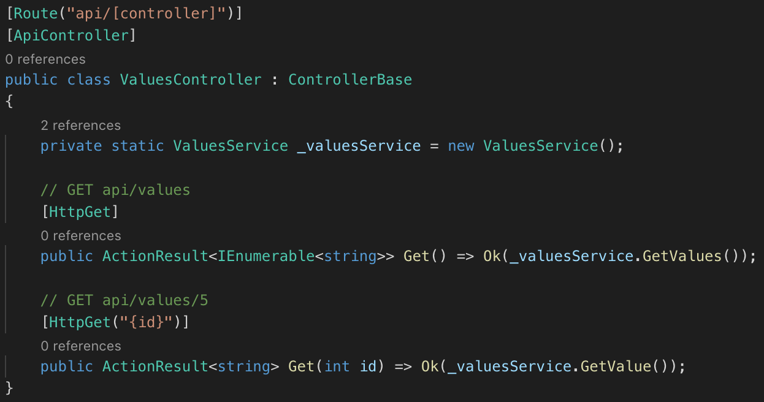Screen dimensions: 764x402
Task: Click the ControllerBase base type
Action: [x=350, y=80]
